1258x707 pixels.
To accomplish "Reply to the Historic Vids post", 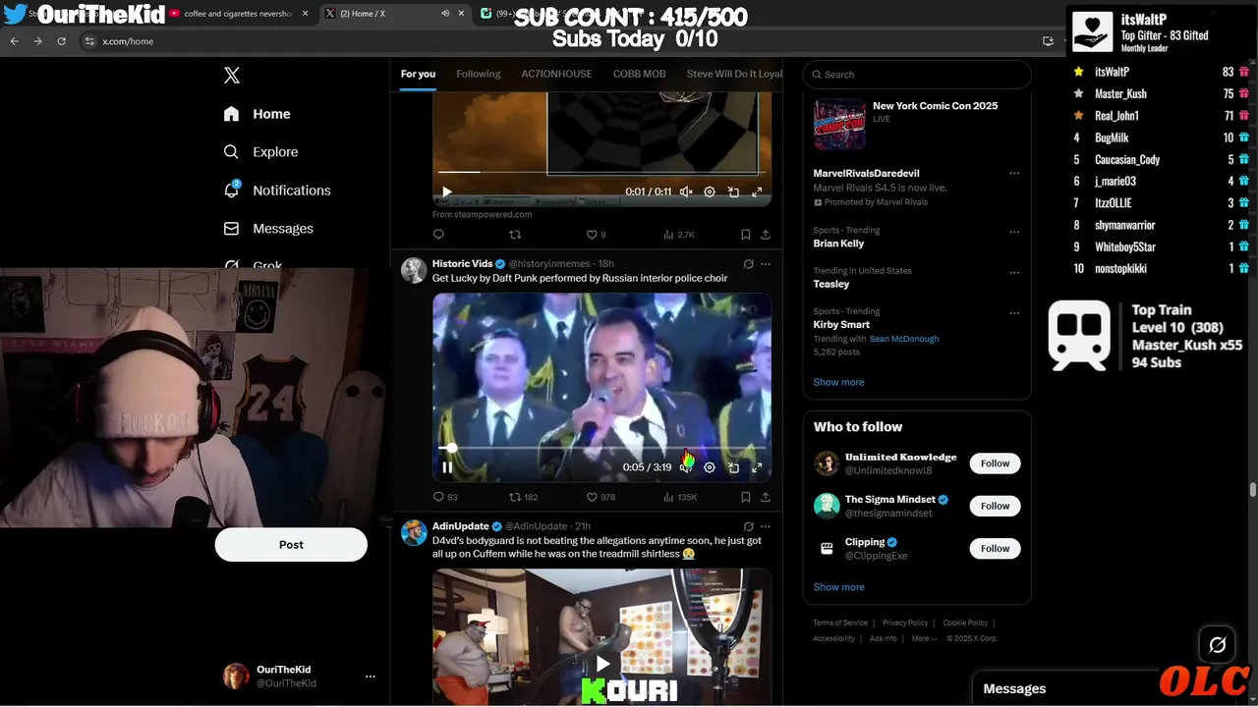I will point(438,497).
